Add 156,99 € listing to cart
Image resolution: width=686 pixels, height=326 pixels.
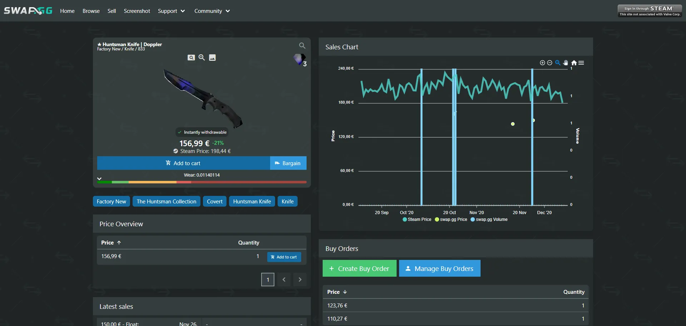point(284,257)
